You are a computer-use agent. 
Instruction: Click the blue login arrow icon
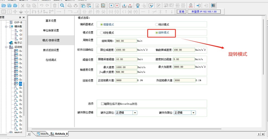tap(199, 5)
